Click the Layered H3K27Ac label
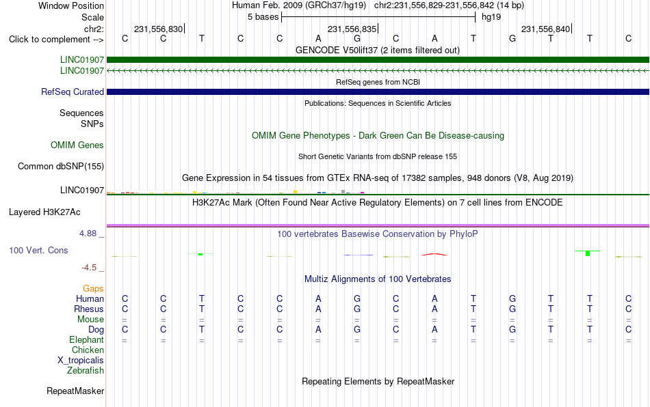The width and height of the screenshot is (650, 407). [x=44, y=212]
